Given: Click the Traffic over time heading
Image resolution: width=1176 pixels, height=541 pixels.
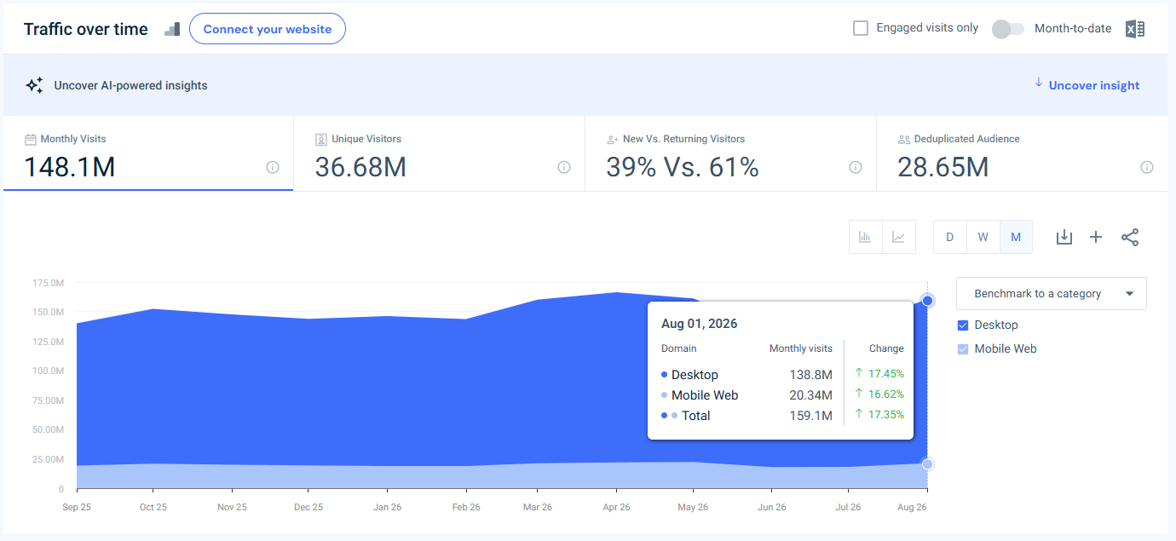Looking at the screenshot, I should click(85, 29).
